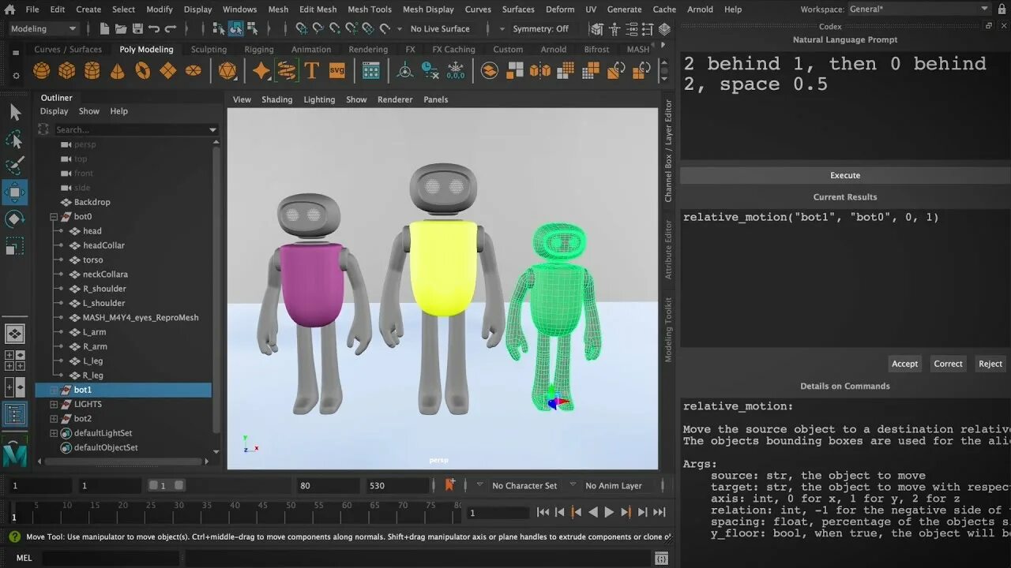Click the Platonic Solid shelf icon
Image resolution: width=1011 pixels, height=568 pixels.
click(227, 71)
